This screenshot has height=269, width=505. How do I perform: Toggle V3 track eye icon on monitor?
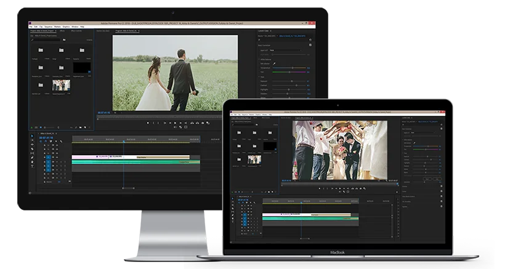tap(57, 150)
